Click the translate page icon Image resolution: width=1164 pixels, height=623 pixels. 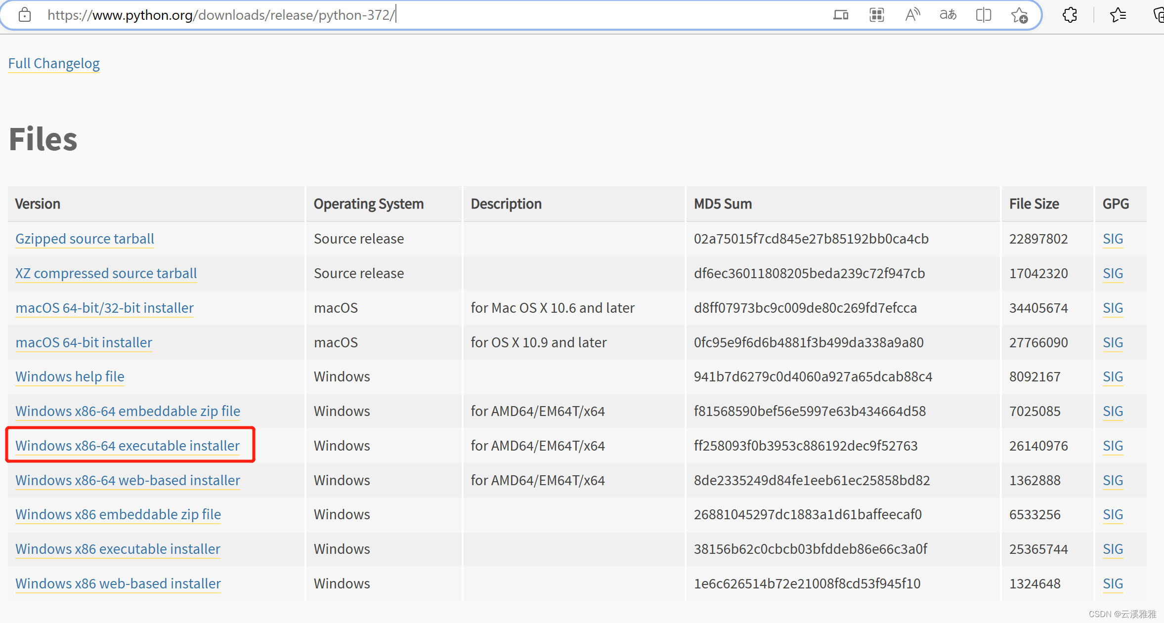pyautogui.click(x=948, y=15)
